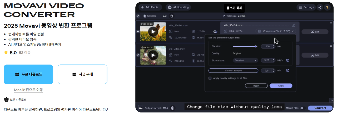Remove Old_video.mov with its X button
337x117 pixels.
pyautogui.click(x=331, y=46)
